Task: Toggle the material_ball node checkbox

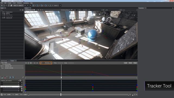Action: pos(3,18)
